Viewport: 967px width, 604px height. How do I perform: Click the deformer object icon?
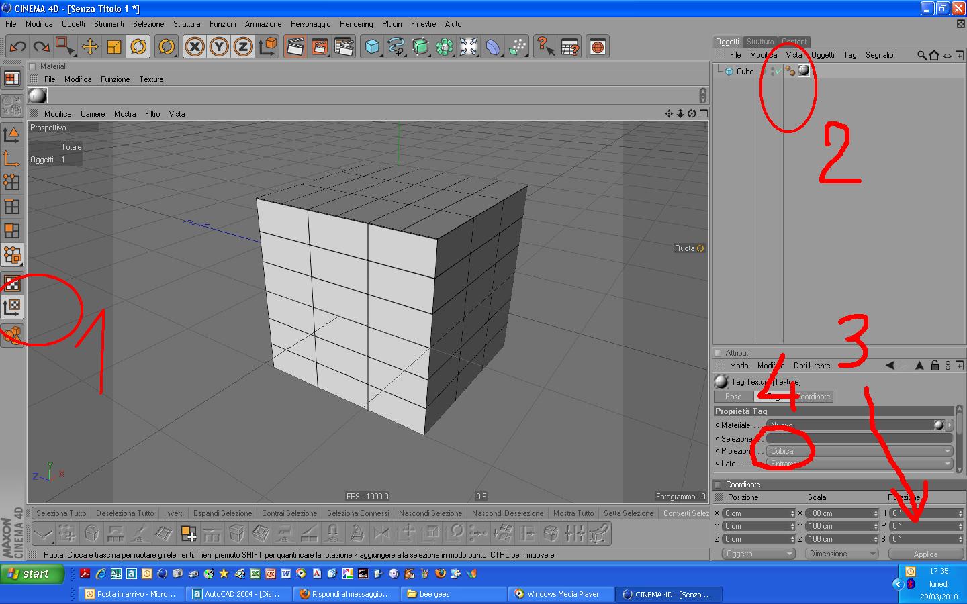(x=493, y=47)
